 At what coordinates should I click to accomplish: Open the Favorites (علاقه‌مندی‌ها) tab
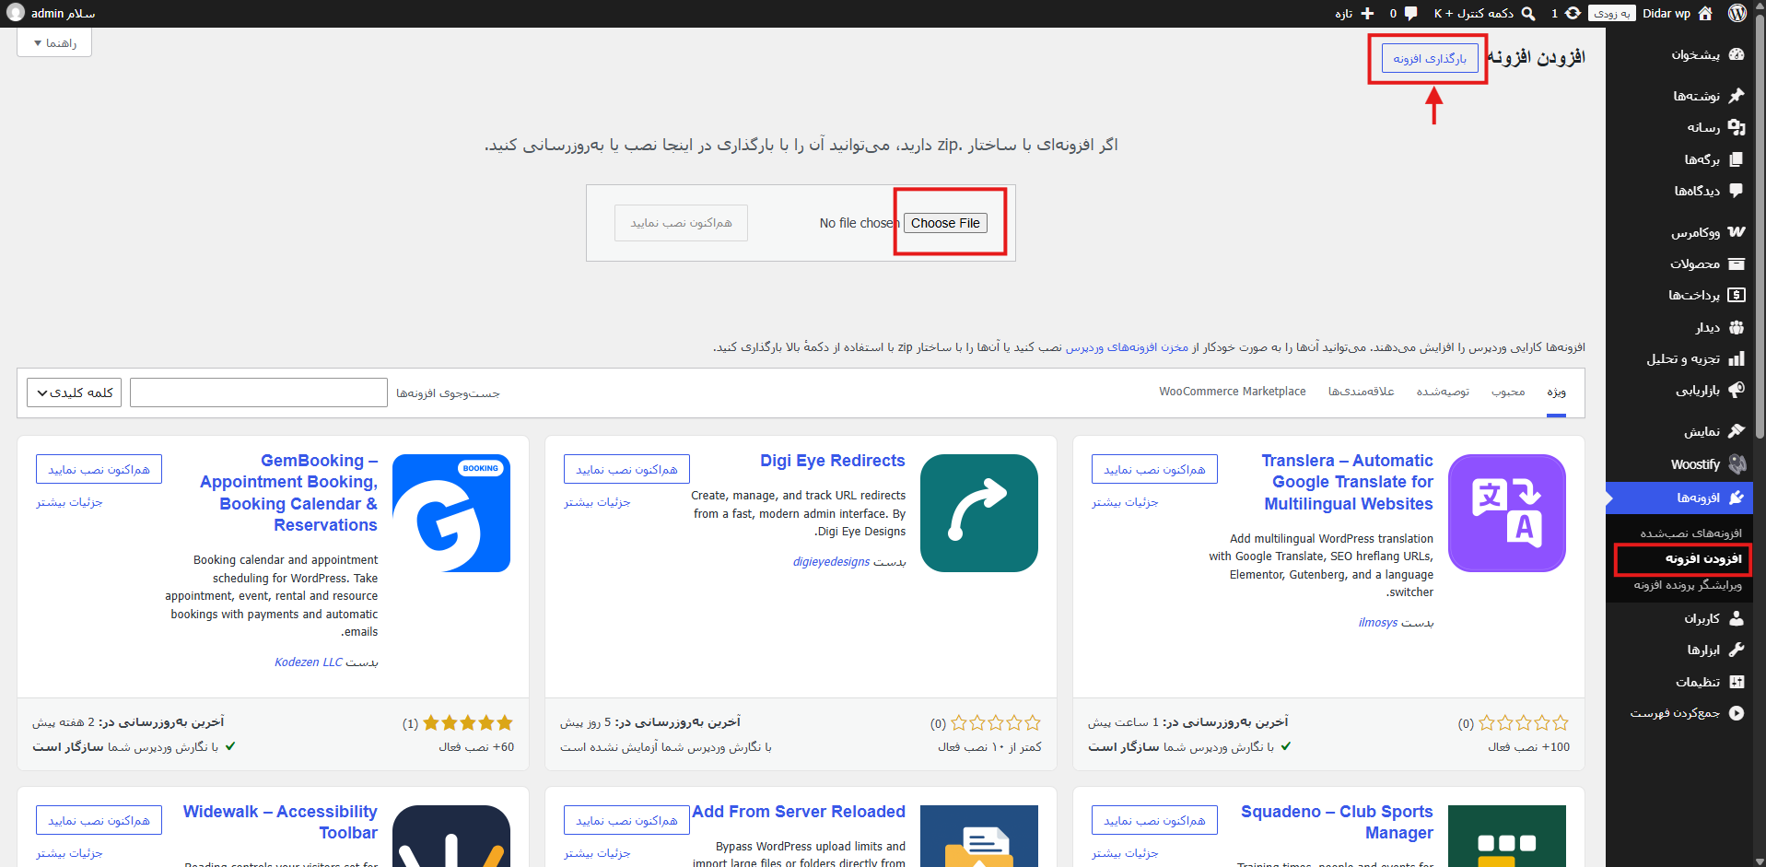[1361, 392]
